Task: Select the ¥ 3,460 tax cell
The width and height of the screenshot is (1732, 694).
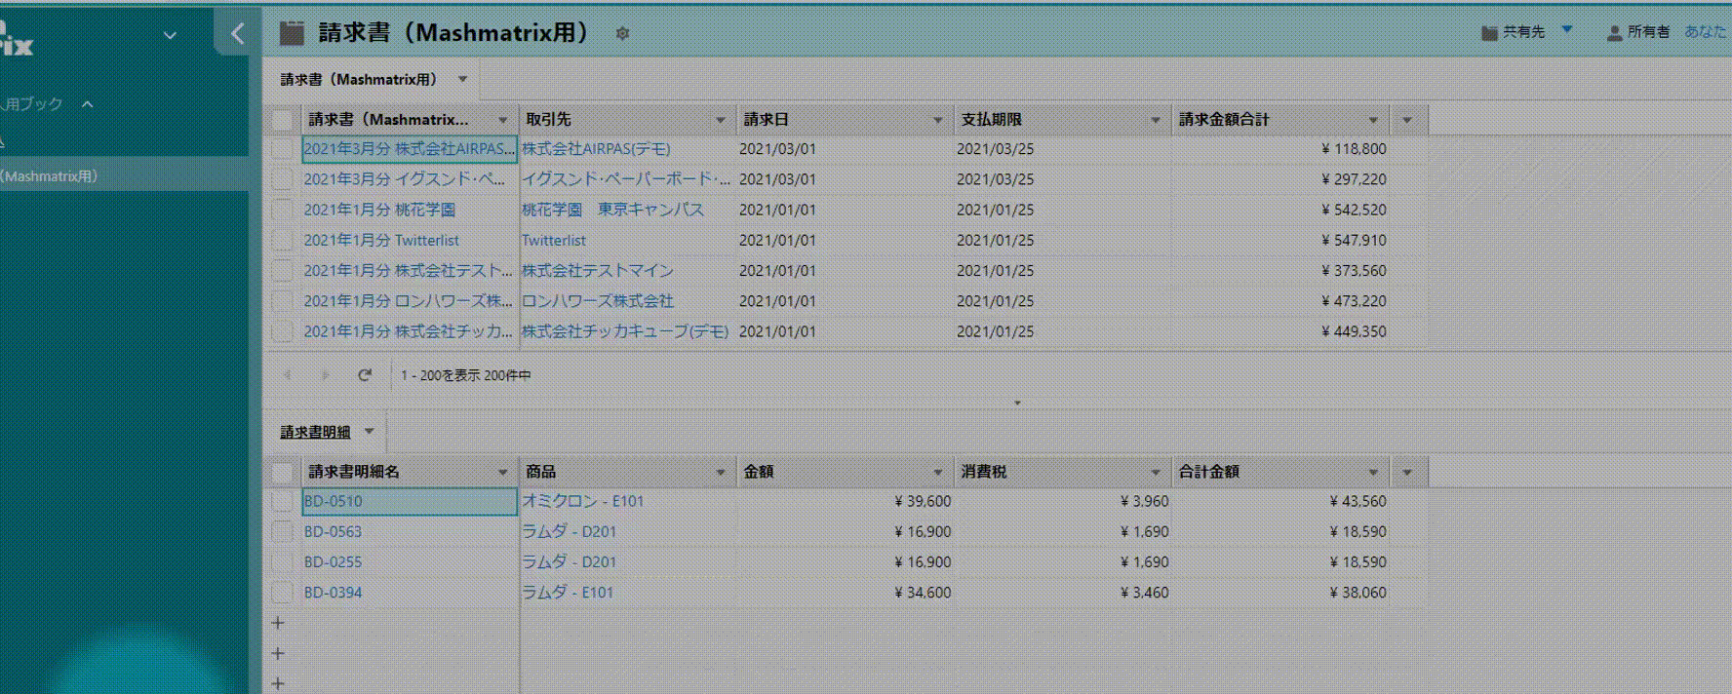Action: [1063, 593]
